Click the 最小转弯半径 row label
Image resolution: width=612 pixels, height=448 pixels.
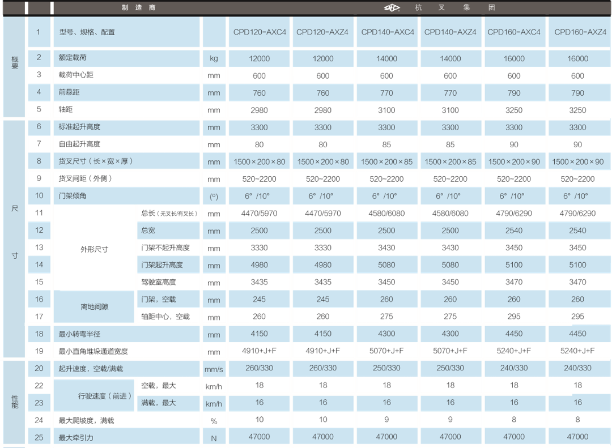tap(79, 334)
